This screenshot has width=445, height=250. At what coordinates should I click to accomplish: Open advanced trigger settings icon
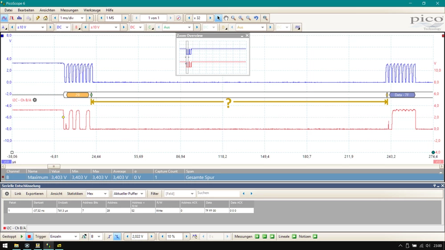tap(84, 236)
